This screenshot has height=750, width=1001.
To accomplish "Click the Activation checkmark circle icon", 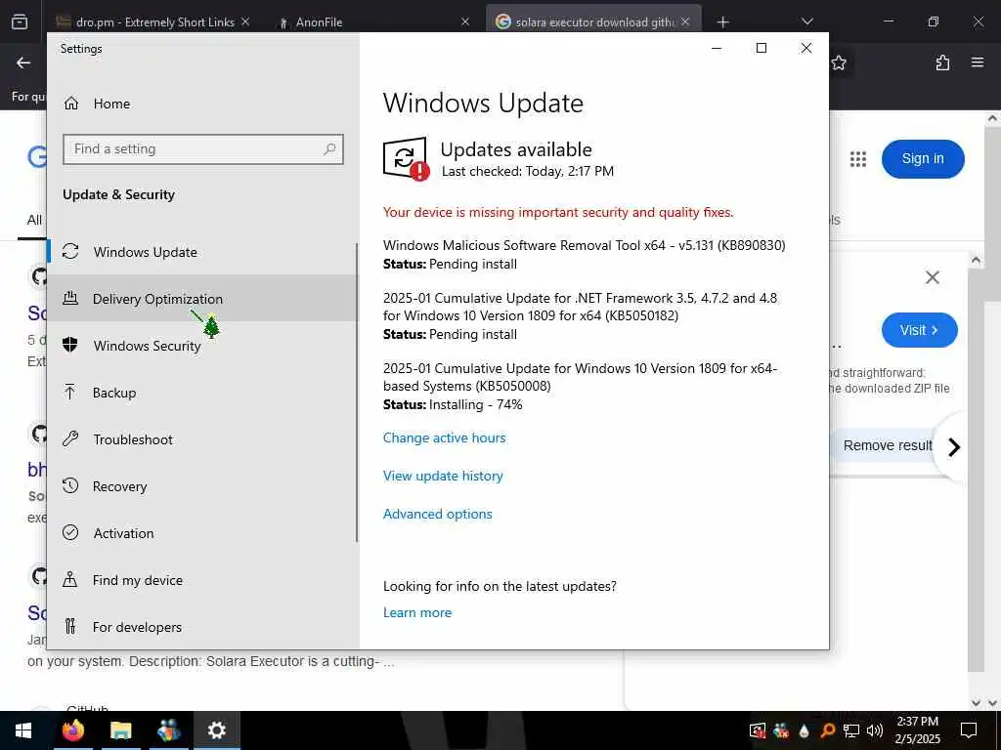I will point(70,532).
